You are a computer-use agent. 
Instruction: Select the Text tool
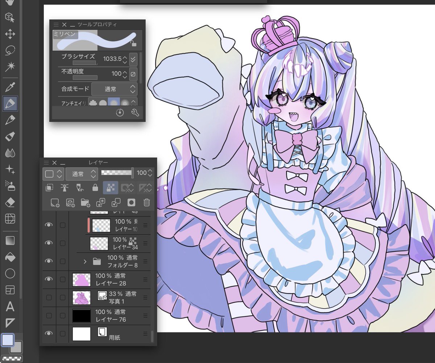click(10, 306)
